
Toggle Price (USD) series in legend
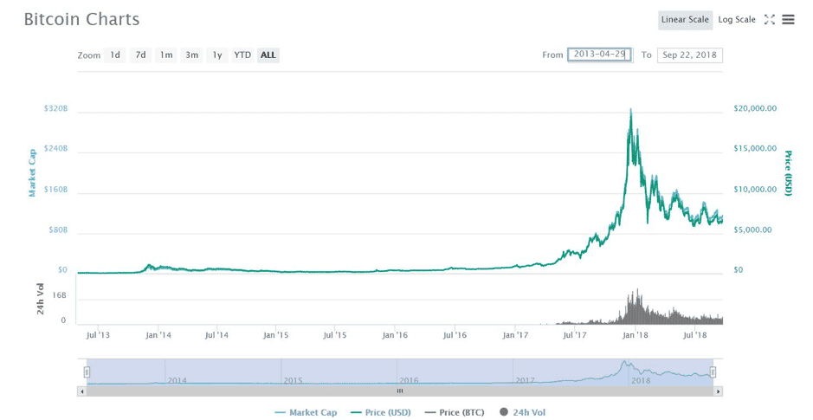[381, 413]
